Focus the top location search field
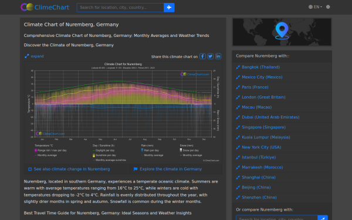 click(x=120, y=8)
